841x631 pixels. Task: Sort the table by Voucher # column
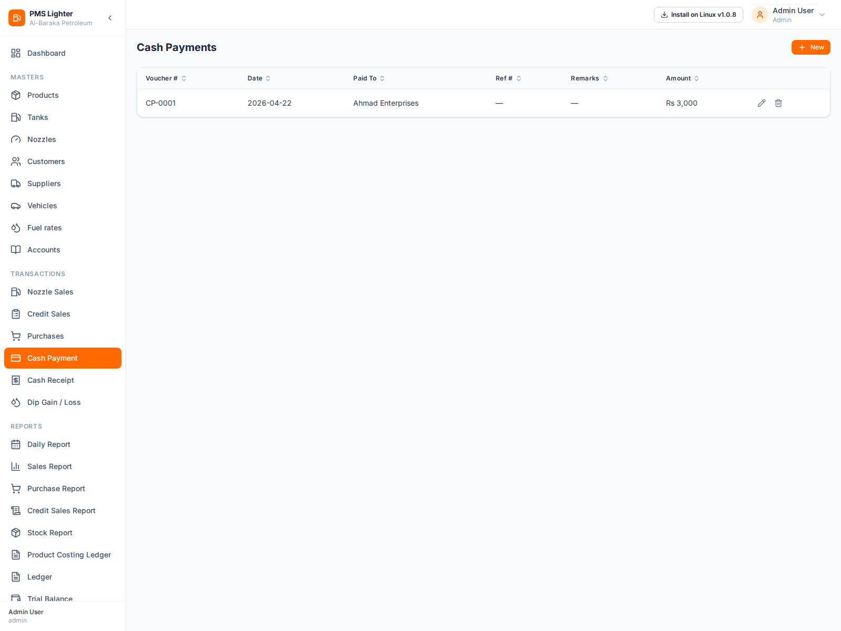166,78
